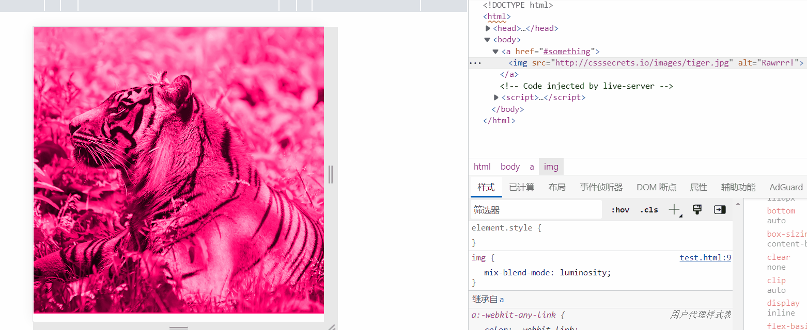This screenshot has width=807, height=330.
Task: Select the a breadcrumb item
Action: click(532, 167)
